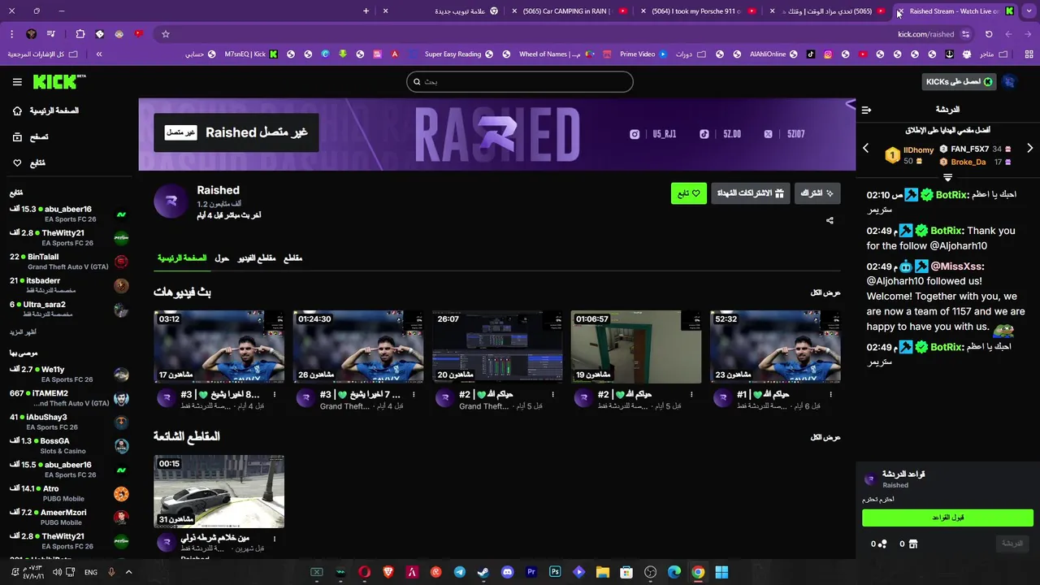The width and height of the screenshot is (1040, 585).
Task: Open the متابع following page in sidebar
Action: click(x=29, y=163)
